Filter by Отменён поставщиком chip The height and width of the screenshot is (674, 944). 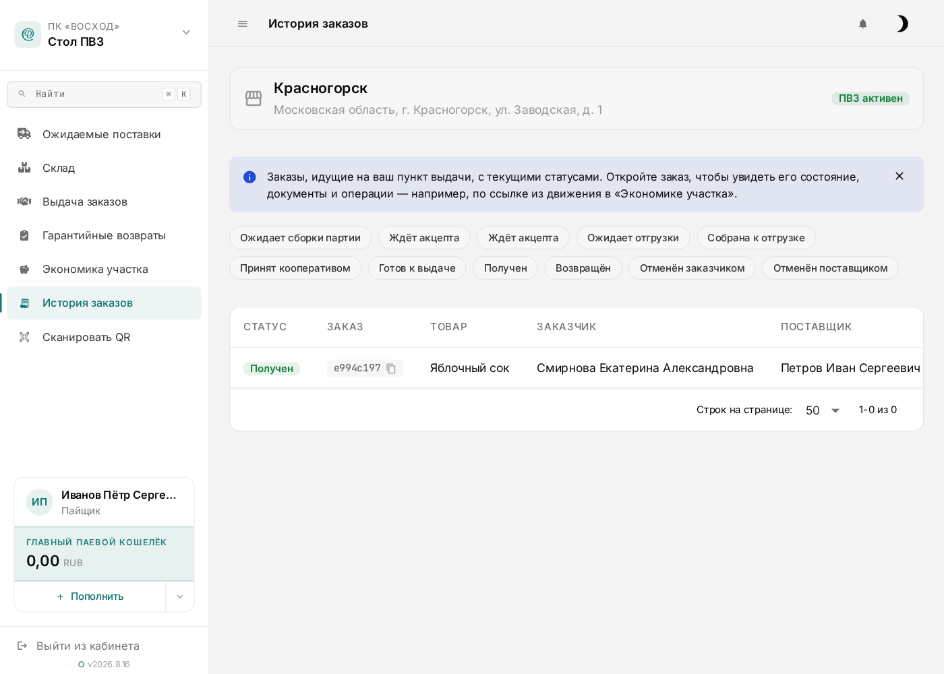(830, 268)
